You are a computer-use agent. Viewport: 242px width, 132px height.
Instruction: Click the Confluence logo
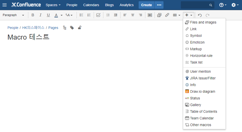tap(26, 5)
